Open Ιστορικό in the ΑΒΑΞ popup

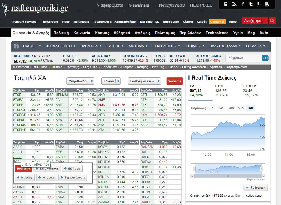click(47, 177)
